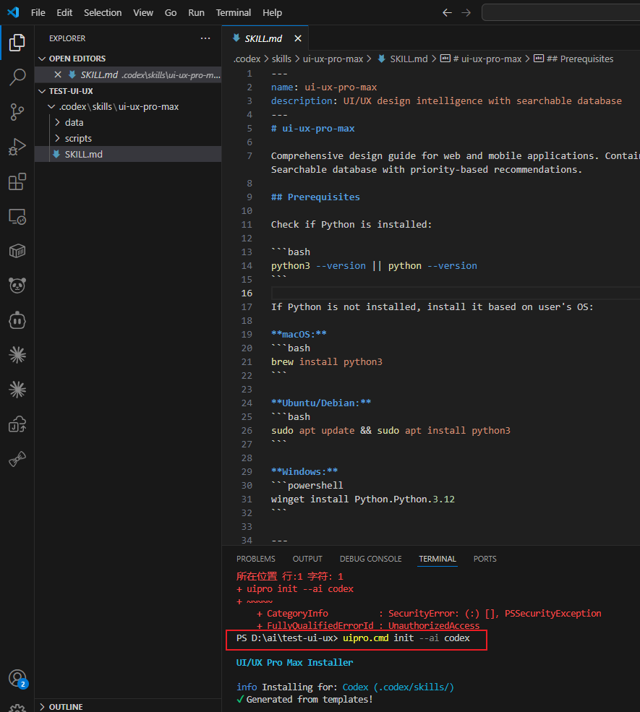Open the Extensions view icon
Viewport: 640px width, 712px height.
click(x=17, y=181)
